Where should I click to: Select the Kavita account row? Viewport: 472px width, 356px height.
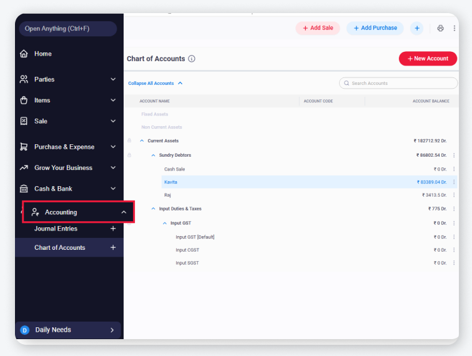point(309,182)
